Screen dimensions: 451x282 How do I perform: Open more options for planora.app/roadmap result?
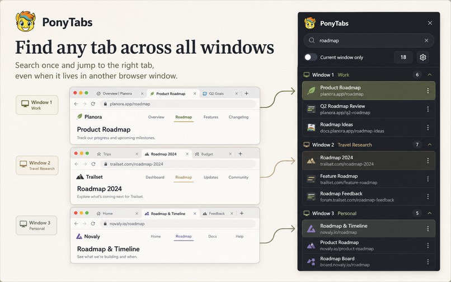click(427, 91)
